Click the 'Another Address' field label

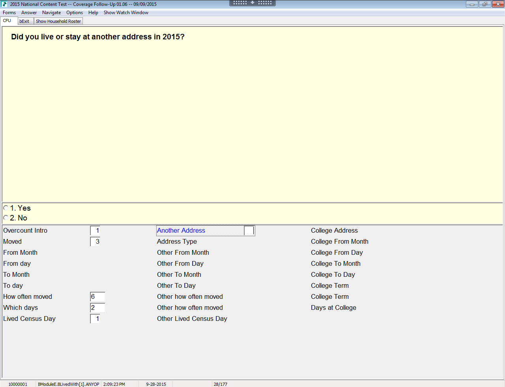pos(181,231)
